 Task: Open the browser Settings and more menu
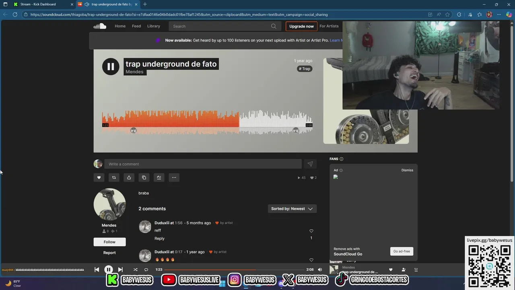coord(499,14)
